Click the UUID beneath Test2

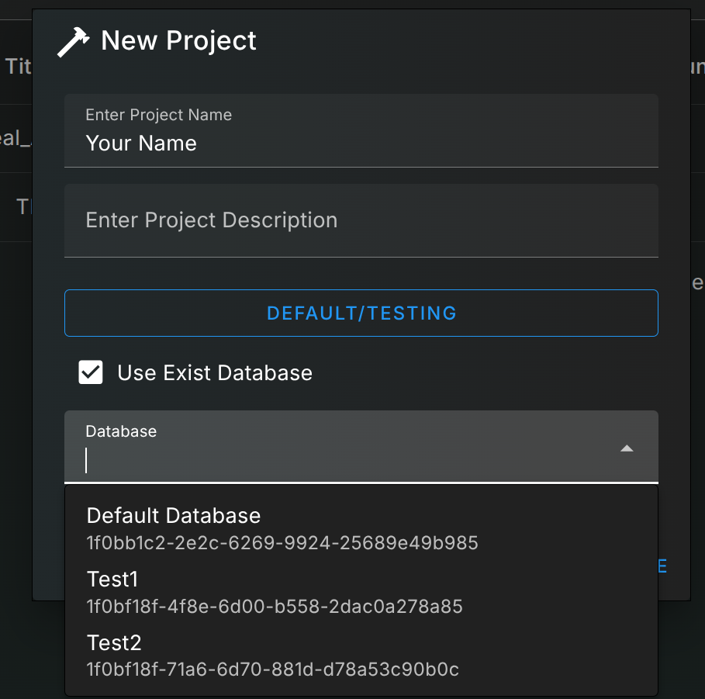click(273, 670)
